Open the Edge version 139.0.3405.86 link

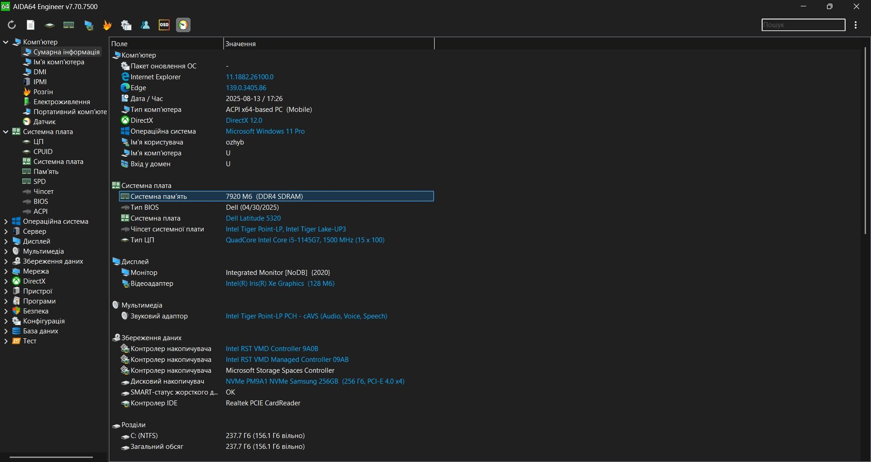coord(246,88)
